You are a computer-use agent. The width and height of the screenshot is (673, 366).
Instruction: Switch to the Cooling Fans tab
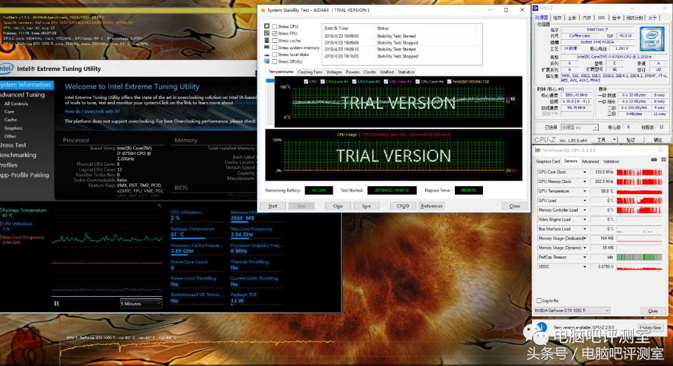click(x=310, y=72)
